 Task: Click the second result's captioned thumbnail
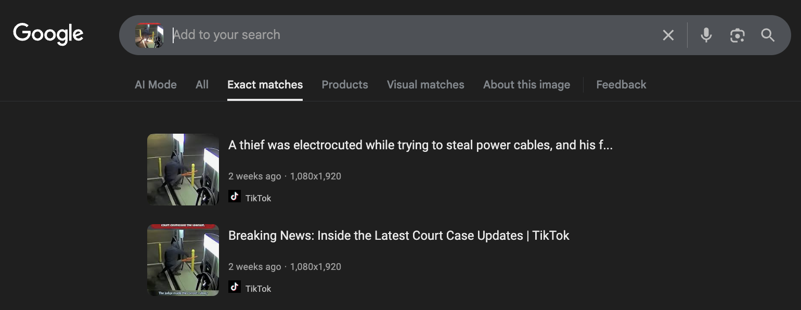[183, 260]
